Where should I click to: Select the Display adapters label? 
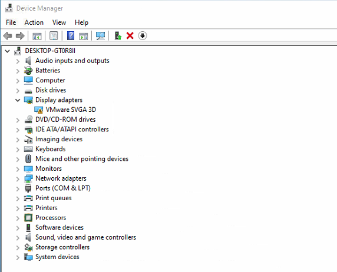coord(59,100)
